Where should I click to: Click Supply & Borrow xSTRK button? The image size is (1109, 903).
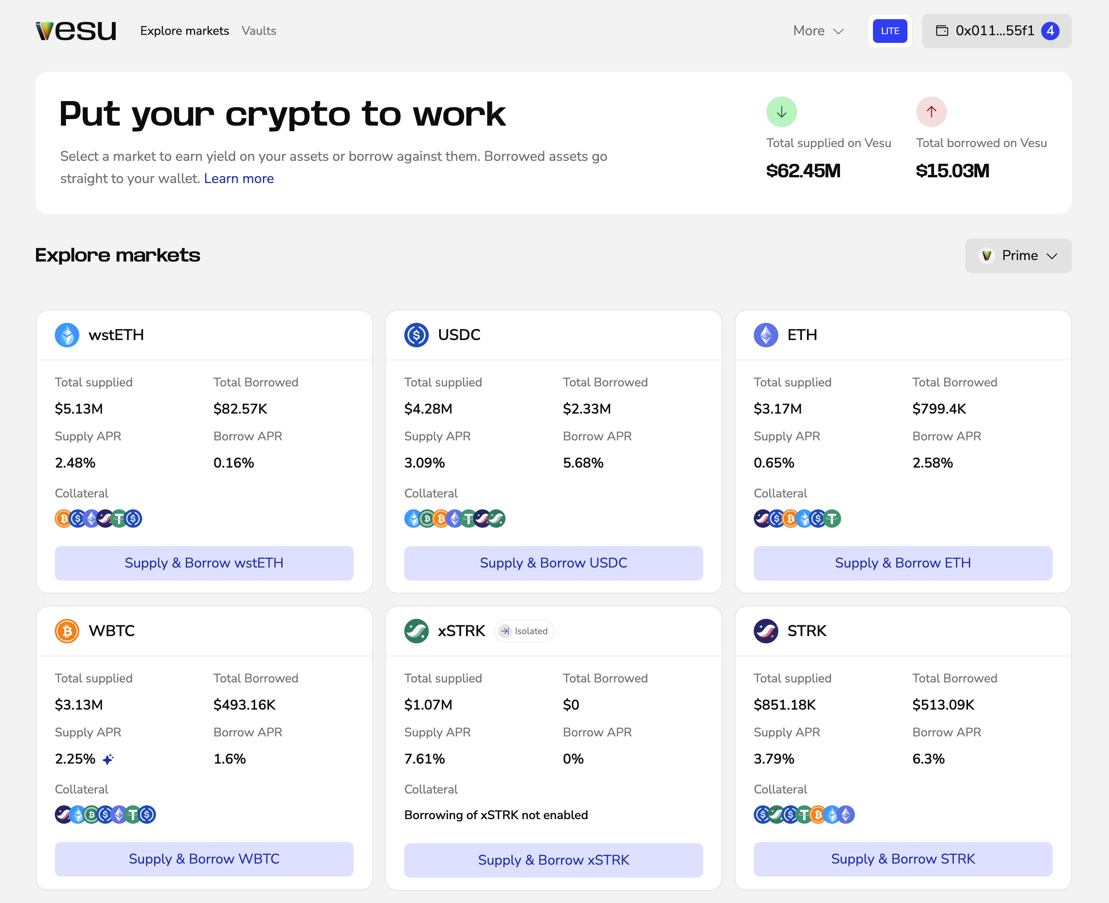[554, 860]
